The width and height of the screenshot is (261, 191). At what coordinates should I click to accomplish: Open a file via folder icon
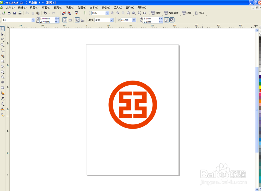[9, 13]
